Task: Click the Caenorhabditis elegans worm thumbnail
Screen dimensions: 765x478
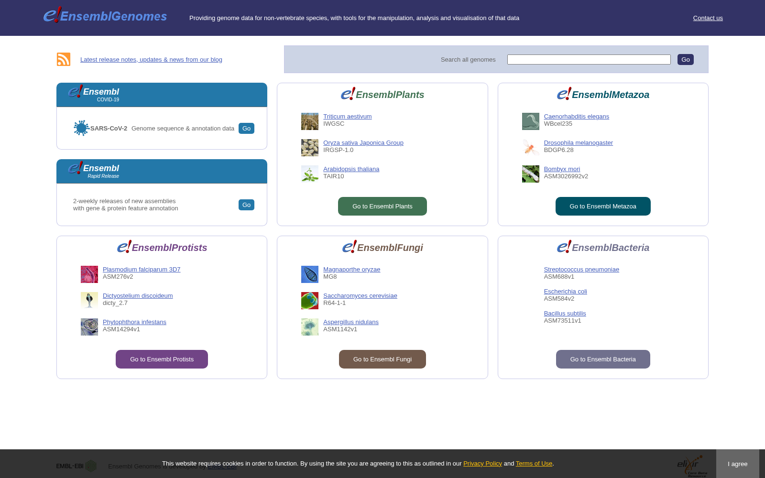Action: click(531, 121)
